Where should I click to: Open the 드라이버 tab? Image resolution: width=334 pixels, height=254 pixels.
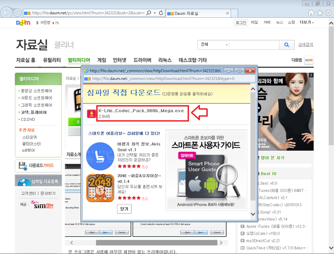[x=142, y=60]
